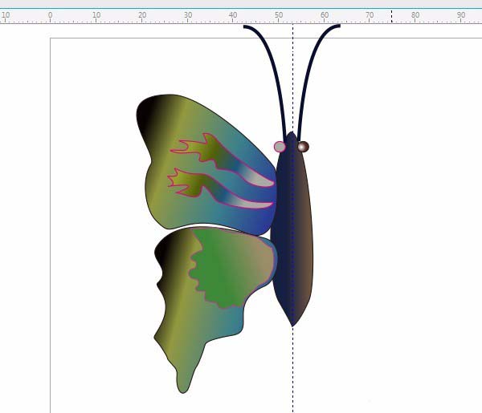Select the upper flame-shaped marking on forewing
This screenshot has height=413, width=482.
(224, 158)
